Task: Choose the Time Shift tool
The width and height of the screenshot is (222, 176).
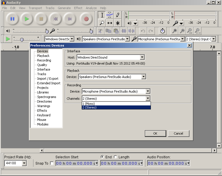Action: coord(110,23)
